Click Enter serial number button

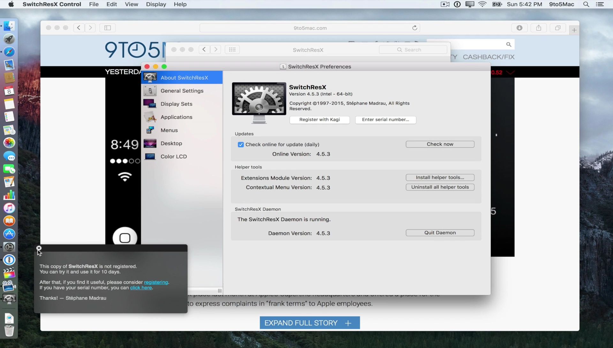pos(386,119)
